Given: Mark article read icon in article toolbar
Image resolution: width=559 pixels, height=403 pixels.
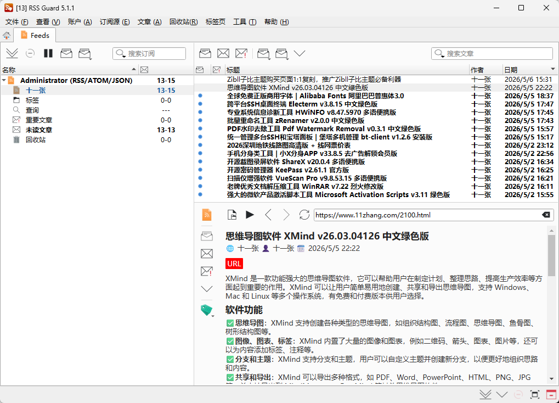Looking at the screenshot, I should click(205, 54).
